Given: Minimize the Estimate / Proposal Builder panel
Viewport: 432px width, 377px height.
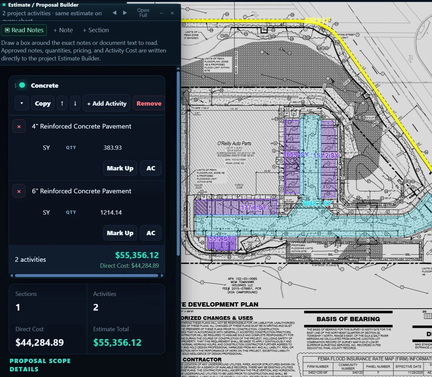Looking at the screenshot, I should point(162,13).
